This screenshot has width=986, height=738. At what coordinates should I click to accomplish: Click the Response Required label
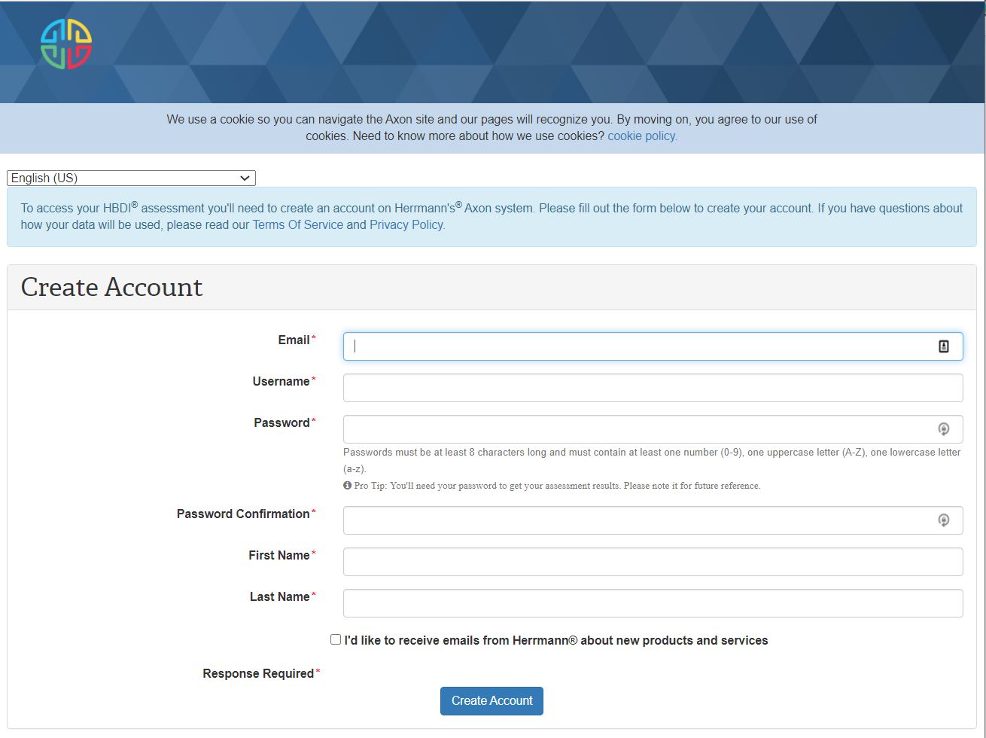(258, 673)
